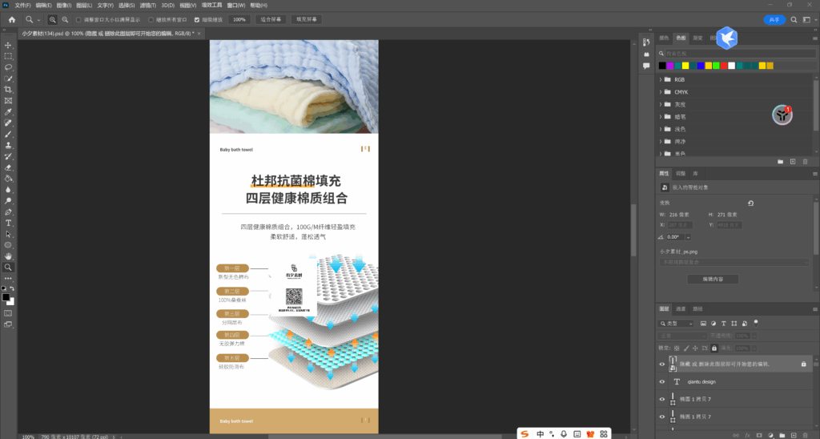Switch to the 调整 tab
This screenshot has height=439, width=820.
point(681,173)
